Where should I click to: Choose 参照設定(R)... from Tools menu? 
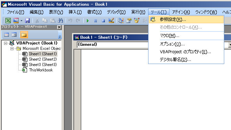coord(186,20)
